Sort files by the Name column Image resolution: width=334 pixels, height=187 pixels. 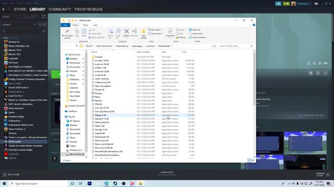tap(94, 52)
